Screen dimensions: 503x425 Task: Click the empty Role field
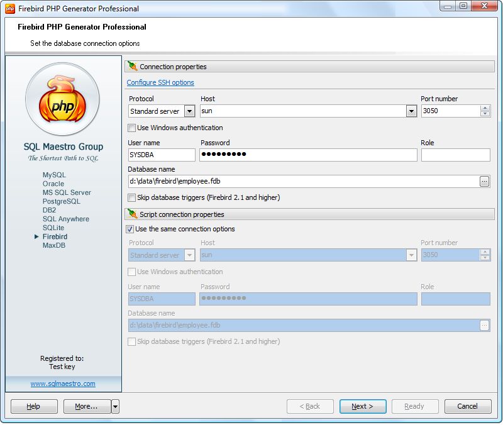(x=455, y=155)
